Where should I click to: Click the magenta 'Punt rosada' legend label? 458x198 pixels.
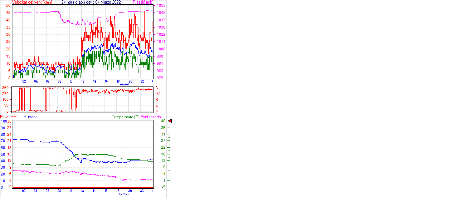tap(151, 117)
